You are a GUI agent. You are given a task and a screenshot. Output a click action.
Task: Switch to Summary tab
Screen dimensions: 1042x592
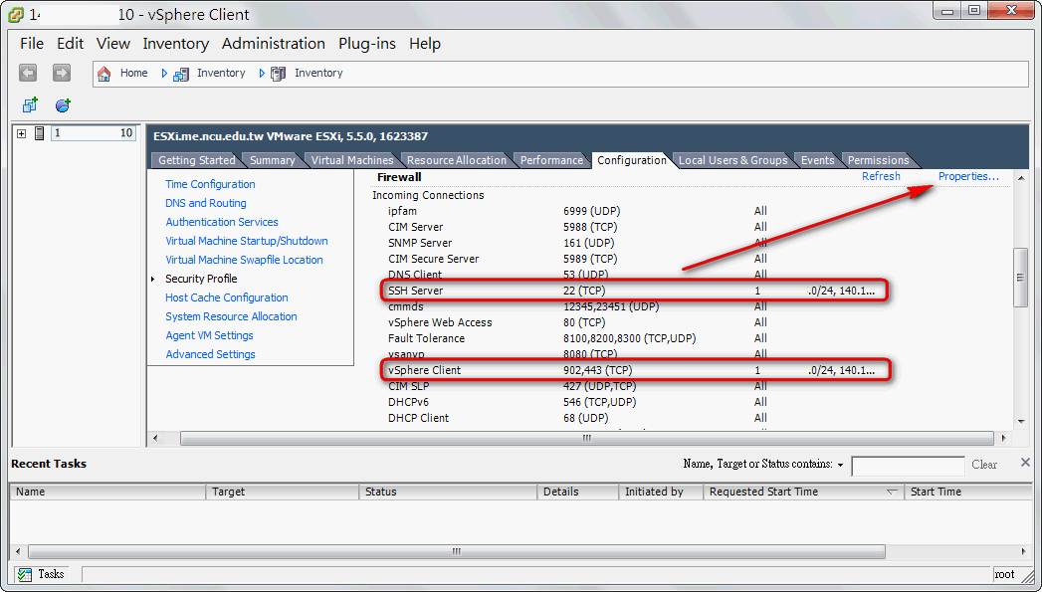(x=272, y=160)
